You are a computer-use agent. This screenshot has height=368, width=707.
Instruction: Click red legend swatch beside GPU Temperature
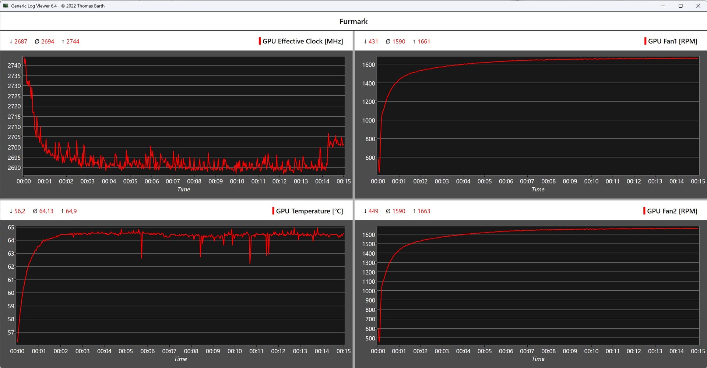tap(273, 211)
